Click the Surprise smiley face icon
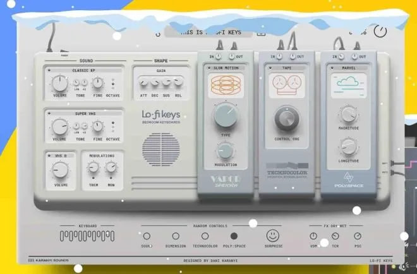This screenshot has height=274, width=417. click(273, 235)
